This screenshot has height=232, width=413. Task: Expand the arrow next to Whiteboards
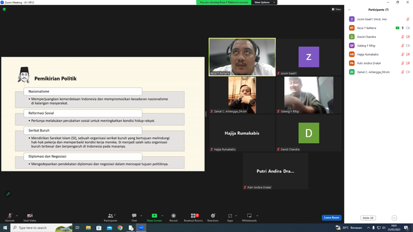click(x=257, y=216)
